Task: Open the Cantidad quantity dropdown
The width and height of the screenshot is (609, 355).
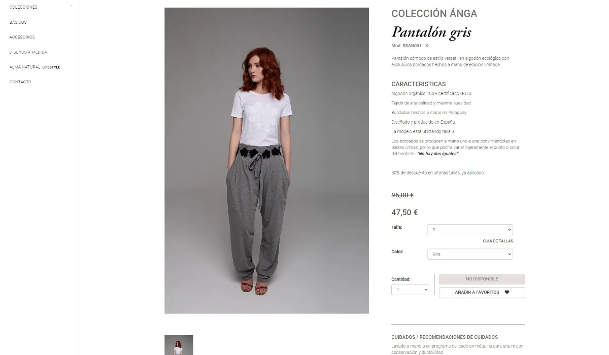Action: tap(410, 290)
